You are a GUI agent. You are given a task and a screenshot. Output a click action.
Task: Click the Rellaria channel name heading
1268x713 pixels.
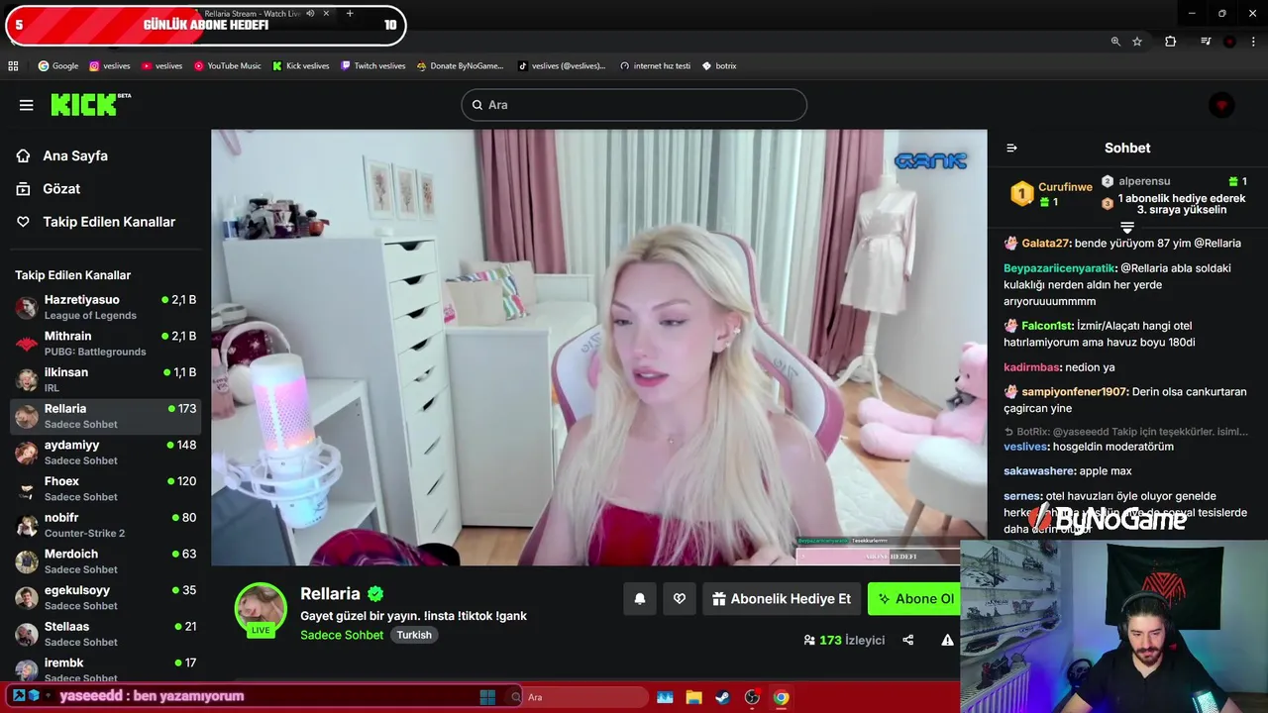pyautogui.click(x=330, y=594)
